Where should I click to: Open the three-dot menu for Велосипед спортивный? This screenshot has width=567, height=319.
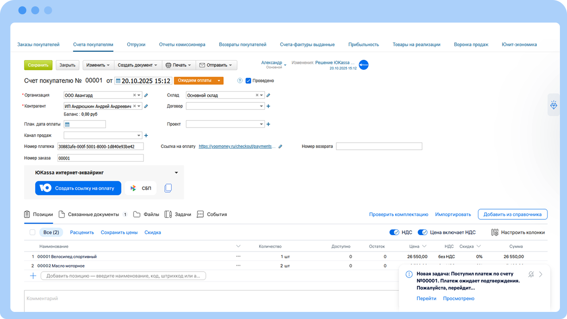(x=238, y=257)
